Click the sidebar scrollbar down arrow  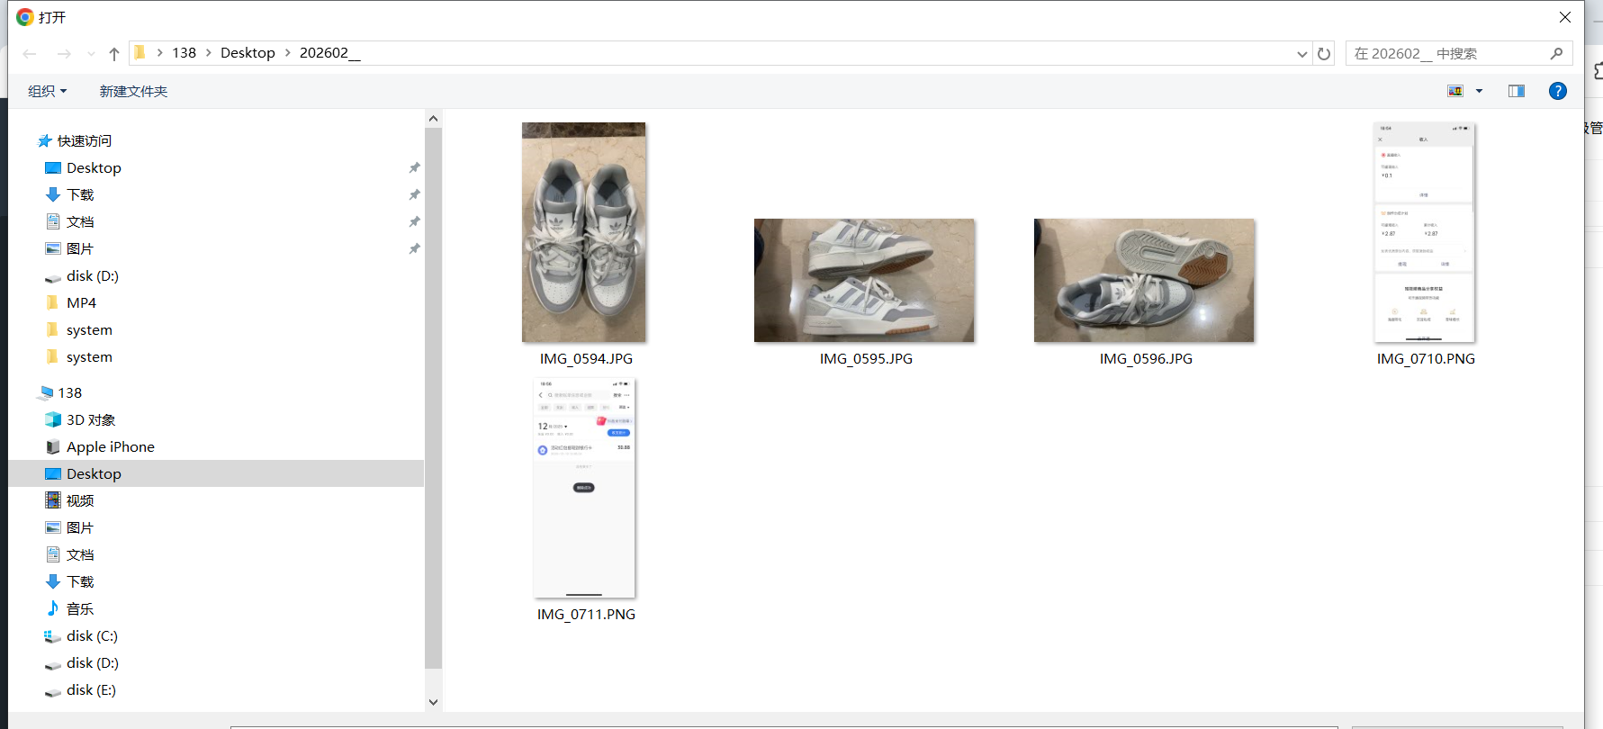(x=434, y=702)
